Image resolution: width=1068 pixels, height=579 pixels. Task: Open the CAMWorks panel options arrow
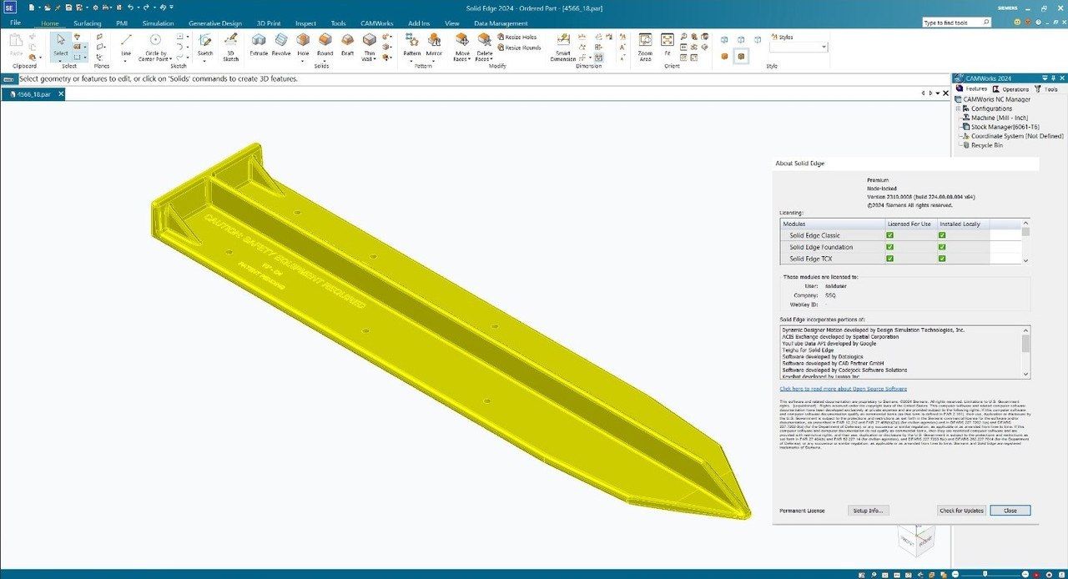pyautogui.click(x=1043, y=78)
